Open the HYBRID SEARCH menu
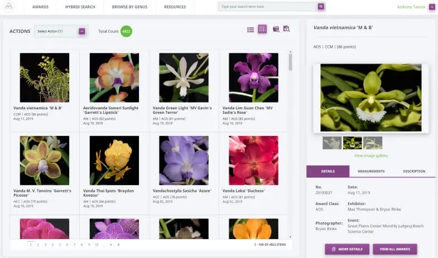Image resolution: width=438 pixels, height=258 pixels. tap(80, 7)
